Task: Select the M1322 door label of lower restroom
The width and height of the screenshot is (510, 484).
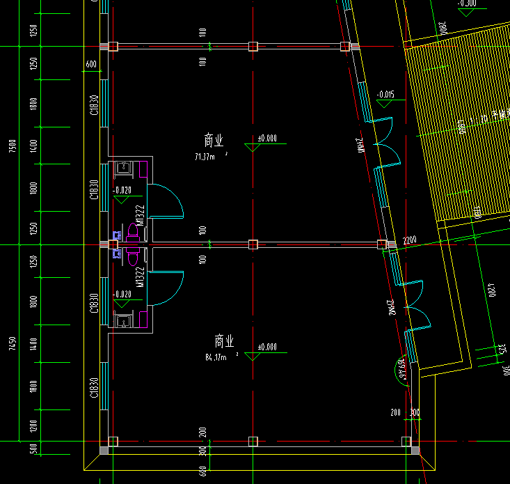Action: click(140, 277)
